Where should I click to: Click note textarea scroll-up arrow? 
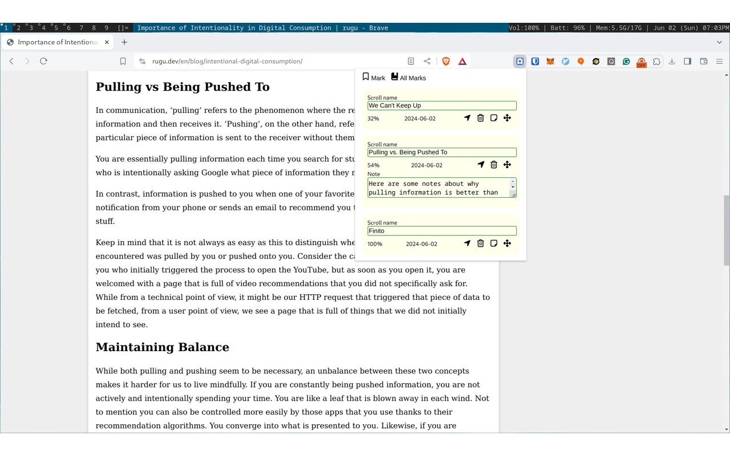pyautogui.click(x=513, y=182)
